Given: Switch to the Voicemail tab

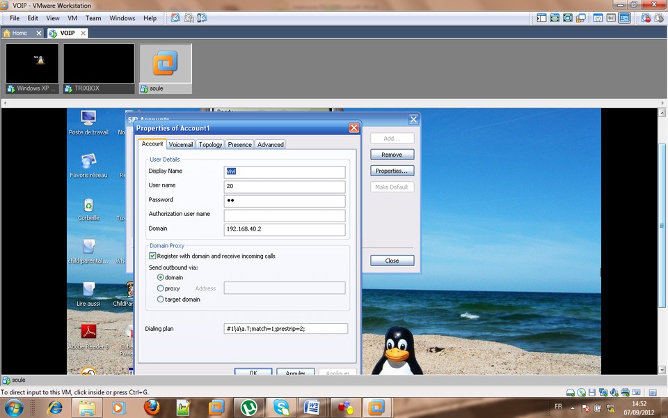Looking at the screenshot, I should [x=180, y=145].
